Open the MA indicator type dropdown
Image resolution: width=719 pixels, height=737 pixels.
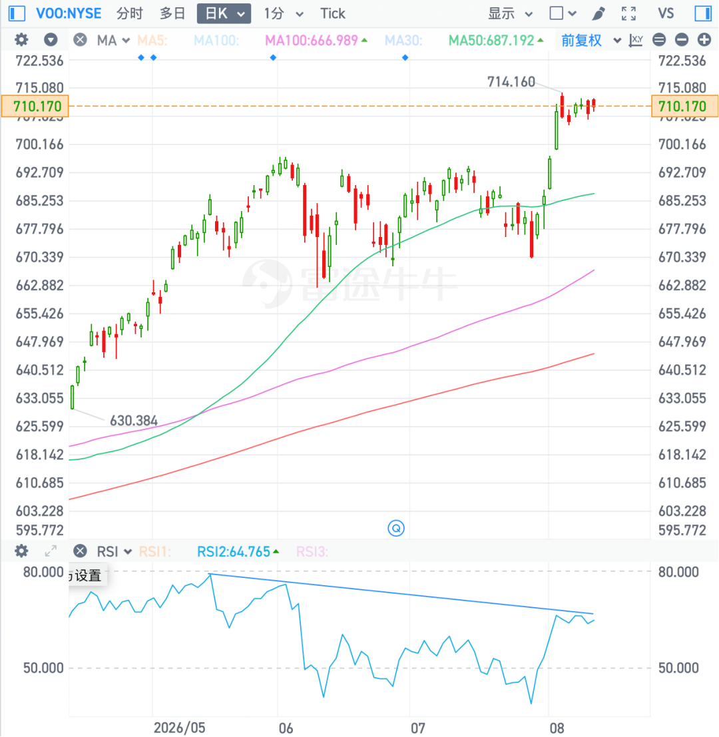113,41
